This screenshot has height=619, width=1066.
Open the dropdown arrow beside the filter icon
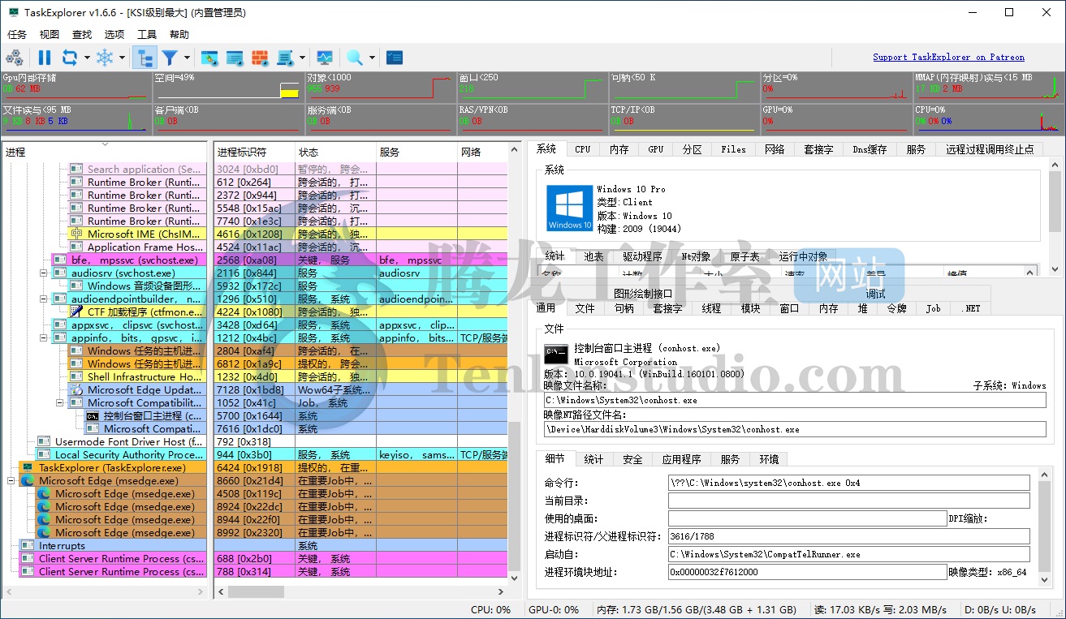[x=188, y=58]
